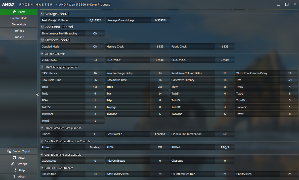Click the About info icon
Screen dimensions: 299x180
click(14, 176)
